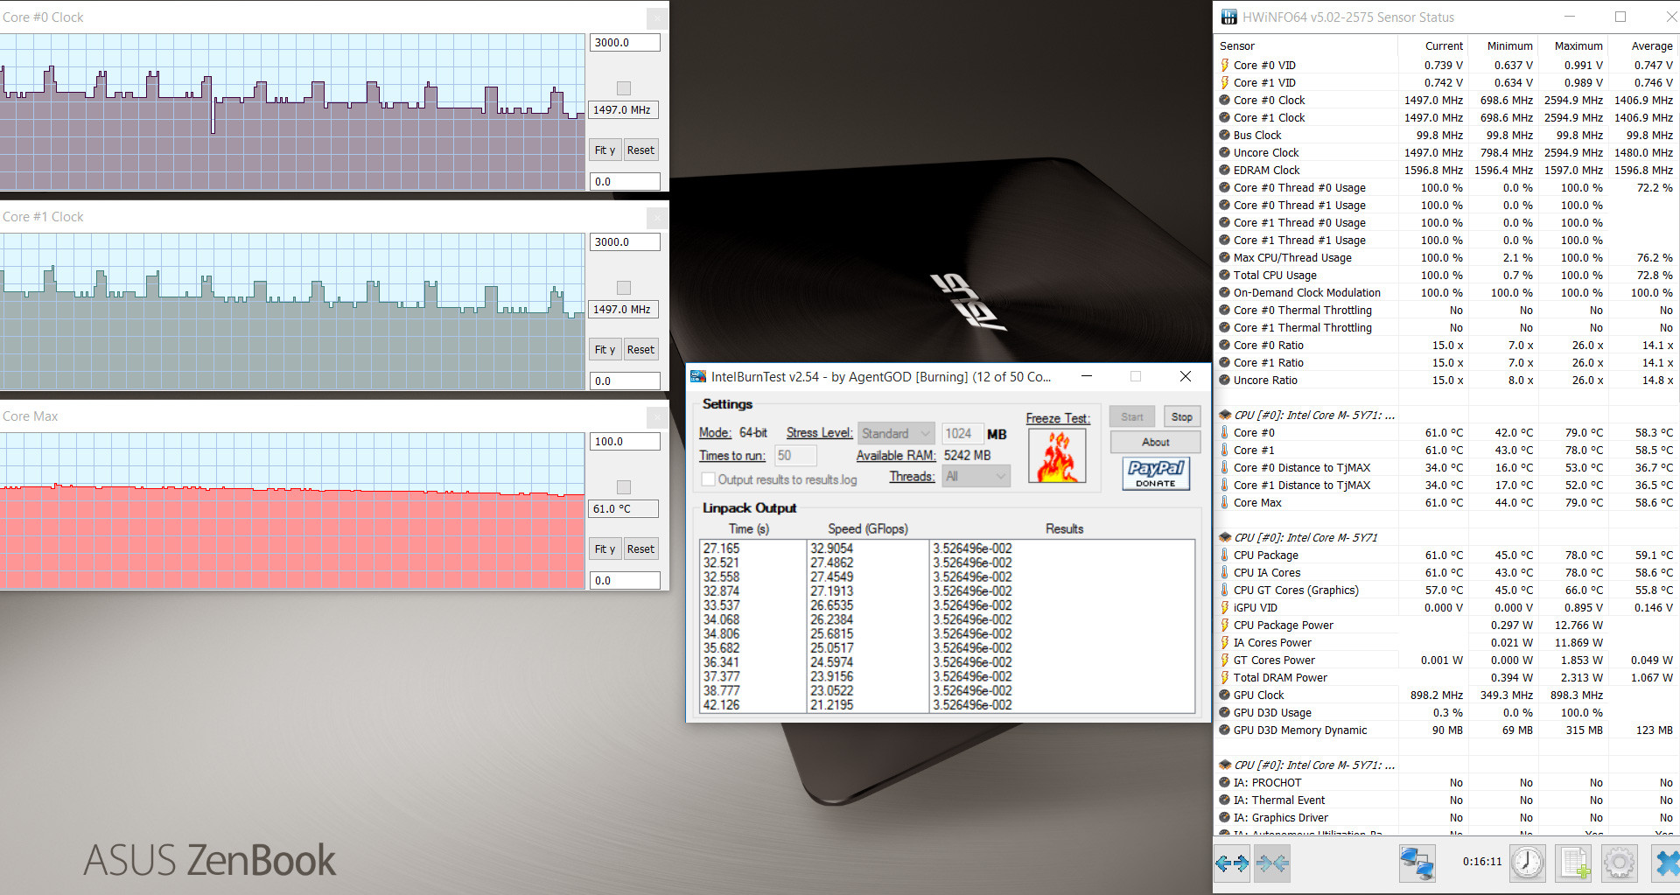1680x895 pixels.
Task: Click the PayPal Donate image
Action: pos(1155,473)
